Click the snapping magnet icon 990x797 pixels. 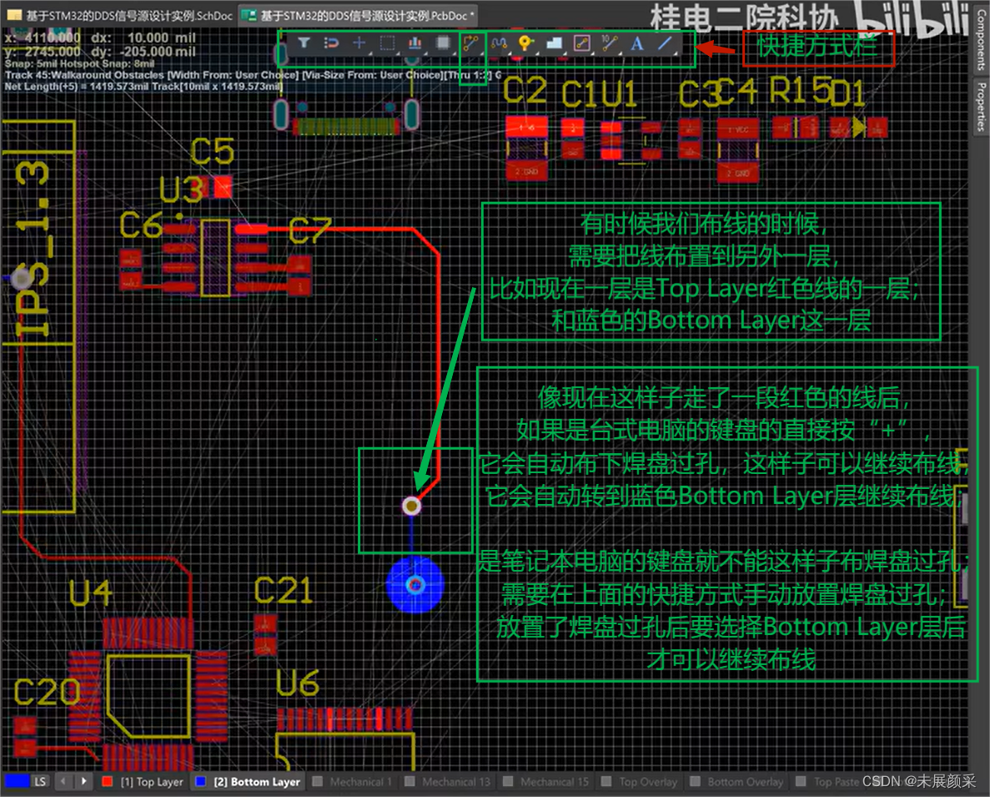[x=331, y=43]
